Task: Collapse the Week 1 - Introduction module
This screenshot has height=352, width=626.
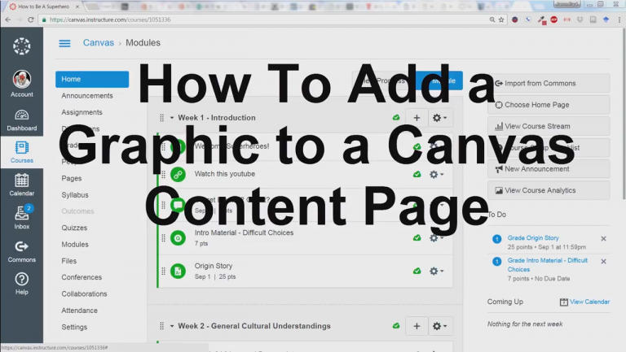Action: [x=172, y=118]
